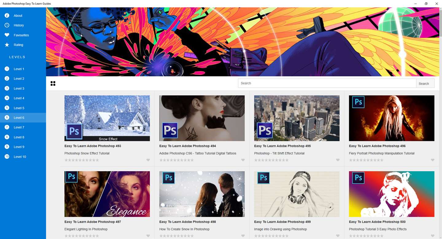Select the Level 3 numbered circle icon
The image size is (442, 239).
(7, 88)
